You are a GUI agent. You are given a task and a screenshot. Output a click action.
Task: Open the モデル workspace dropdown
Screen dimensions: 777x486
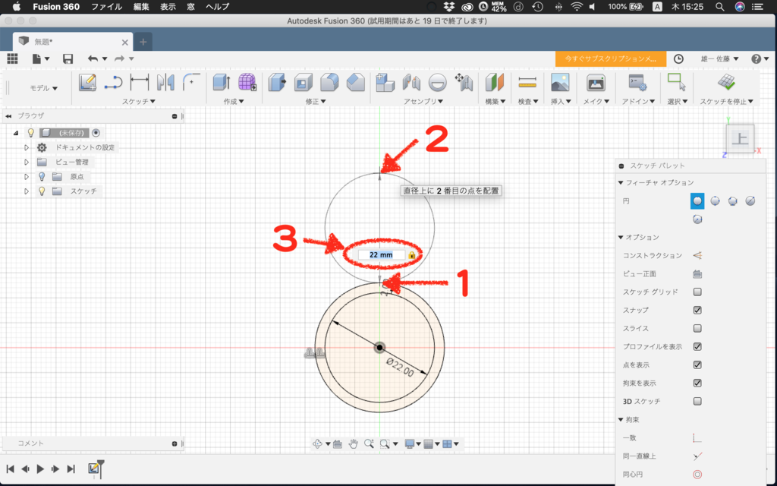(43, 88)
